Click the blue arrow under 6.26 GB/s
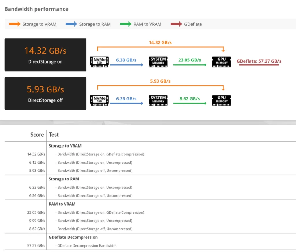 pyautogui.click(x=127, y=103)
